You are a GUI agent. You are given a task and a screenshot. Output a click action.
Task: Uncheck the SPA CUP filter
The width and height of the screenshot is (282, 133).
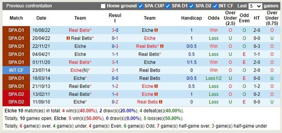pyautogui.click(x=140, y=6)
